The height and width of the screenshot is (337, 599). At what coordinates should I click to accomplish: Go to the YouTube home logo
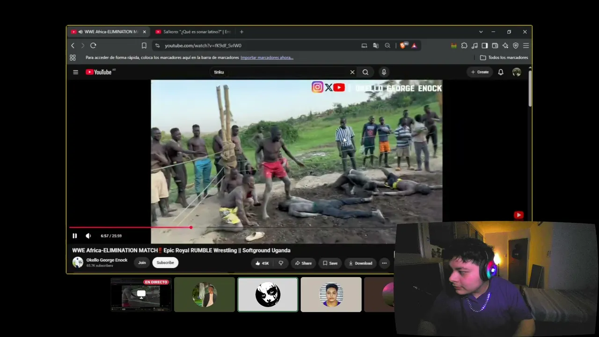click(99, 72)
